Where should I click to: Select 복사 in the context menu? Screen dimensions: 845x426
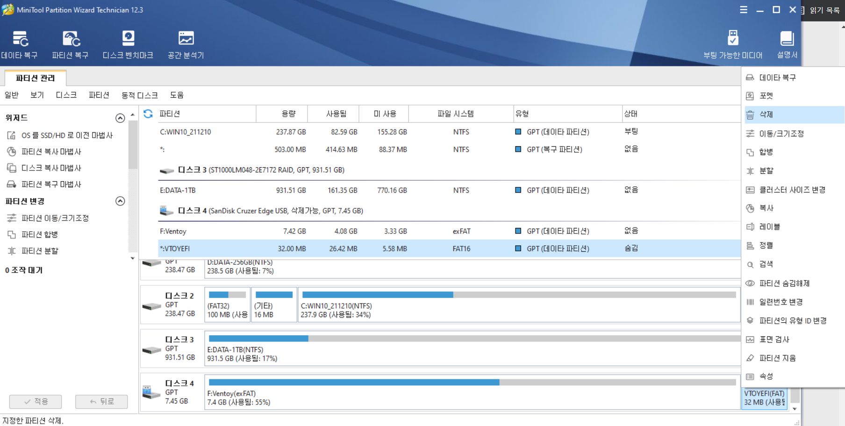795,208
